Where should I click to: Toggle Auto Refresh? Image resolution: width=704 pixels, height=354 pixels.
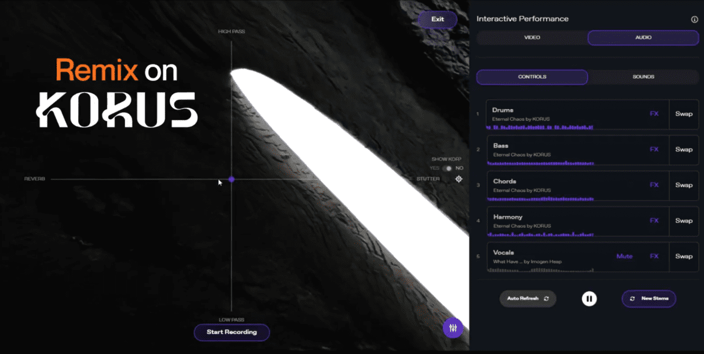[527, 299]
